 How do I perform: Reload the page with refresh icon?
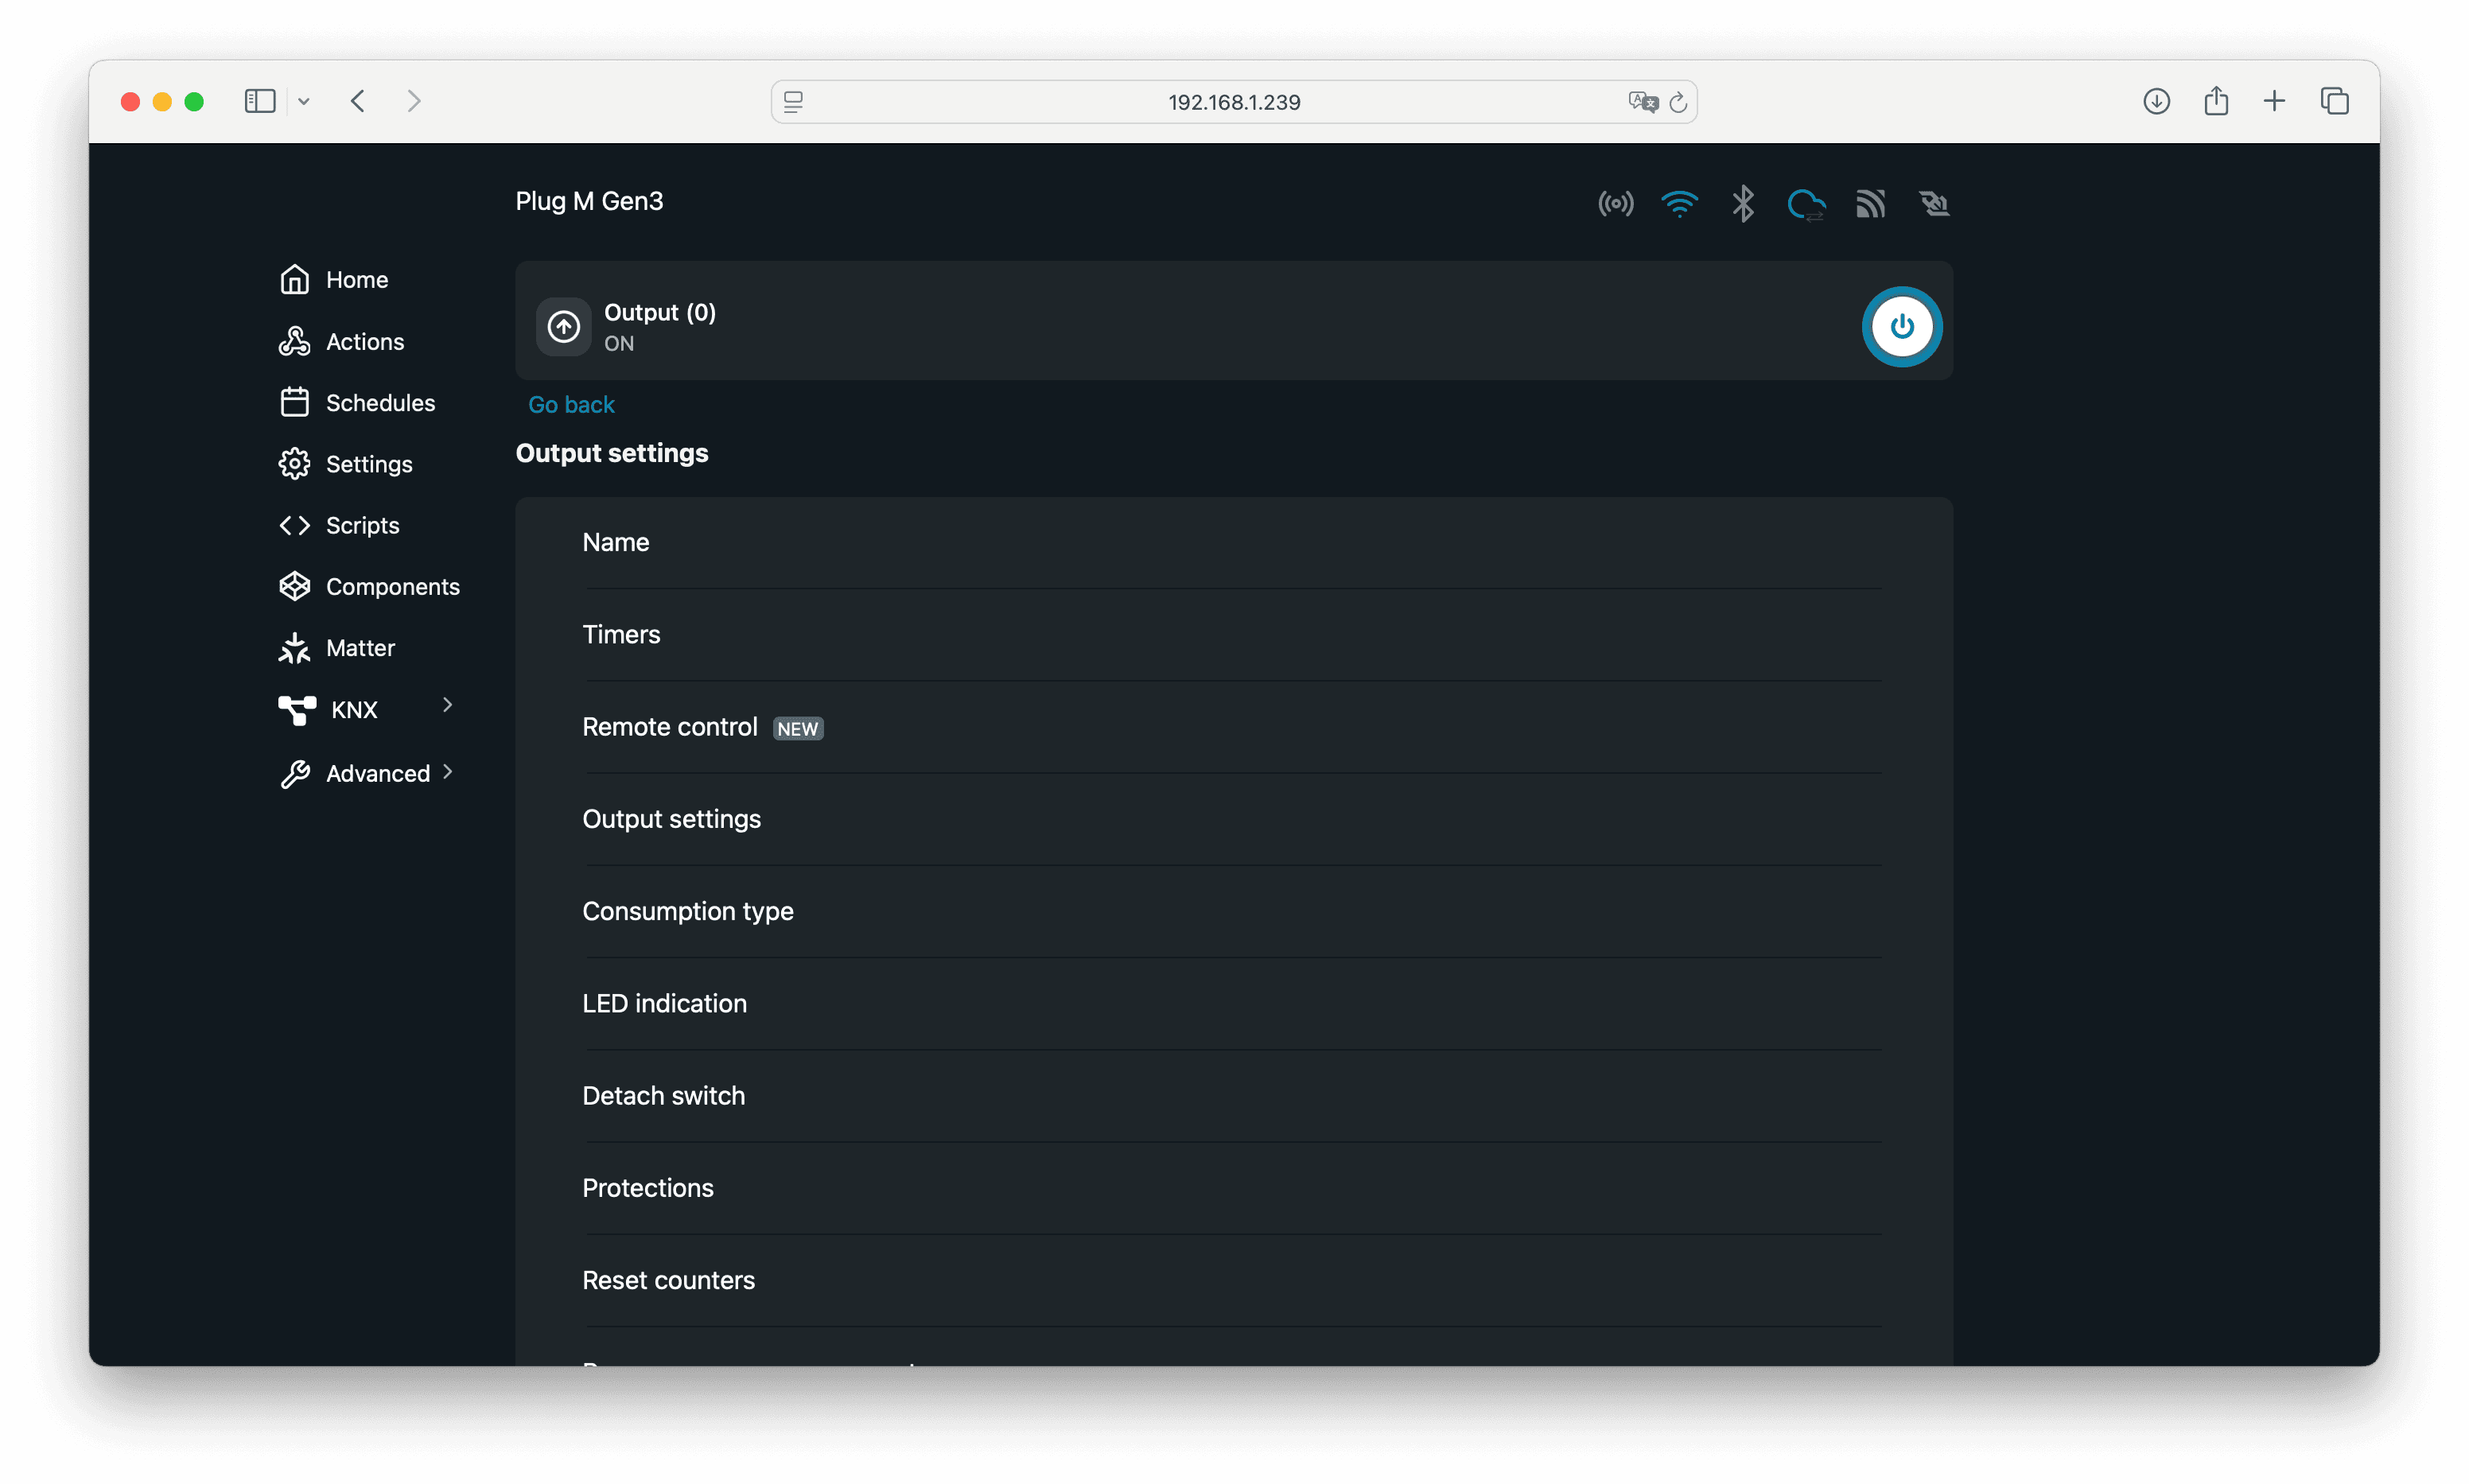click(x=1678, y=102)
